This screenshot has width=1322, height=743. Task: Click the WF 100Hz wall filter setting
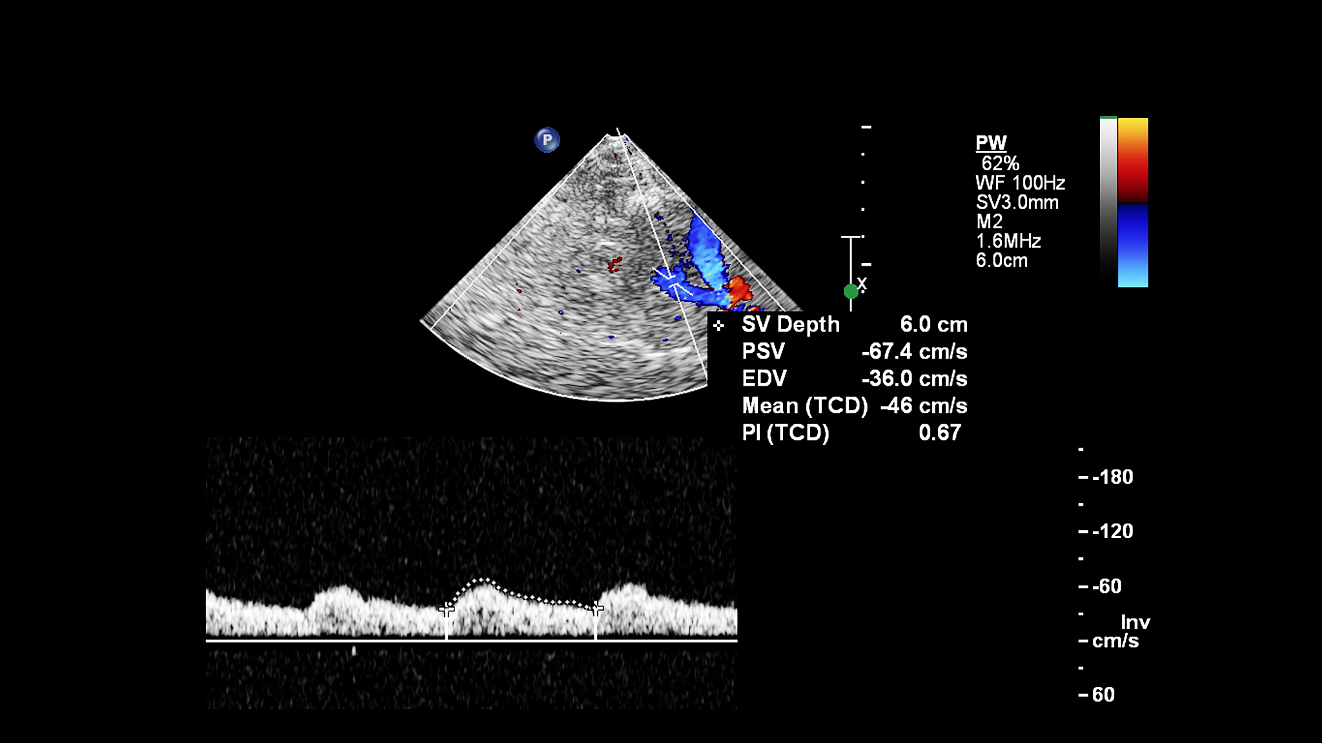coord(1019,183)
